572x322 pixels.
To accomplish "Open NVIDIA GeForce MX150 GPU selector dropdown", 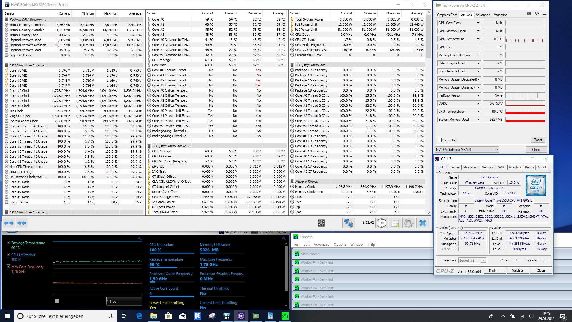I will [x=467, y=150].
